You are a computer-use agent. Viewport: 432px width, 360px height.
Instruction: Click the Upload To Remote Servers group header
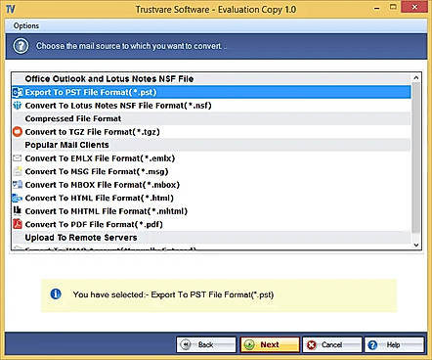tap(211, 238)
